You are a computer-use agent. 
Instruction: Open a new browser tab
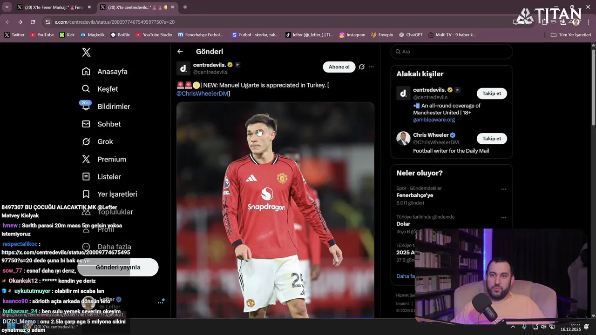(185, 7)
